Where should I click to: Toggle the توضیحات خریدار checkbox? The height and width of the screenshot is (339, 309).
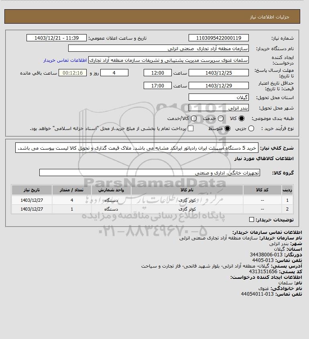click(251, 219)
